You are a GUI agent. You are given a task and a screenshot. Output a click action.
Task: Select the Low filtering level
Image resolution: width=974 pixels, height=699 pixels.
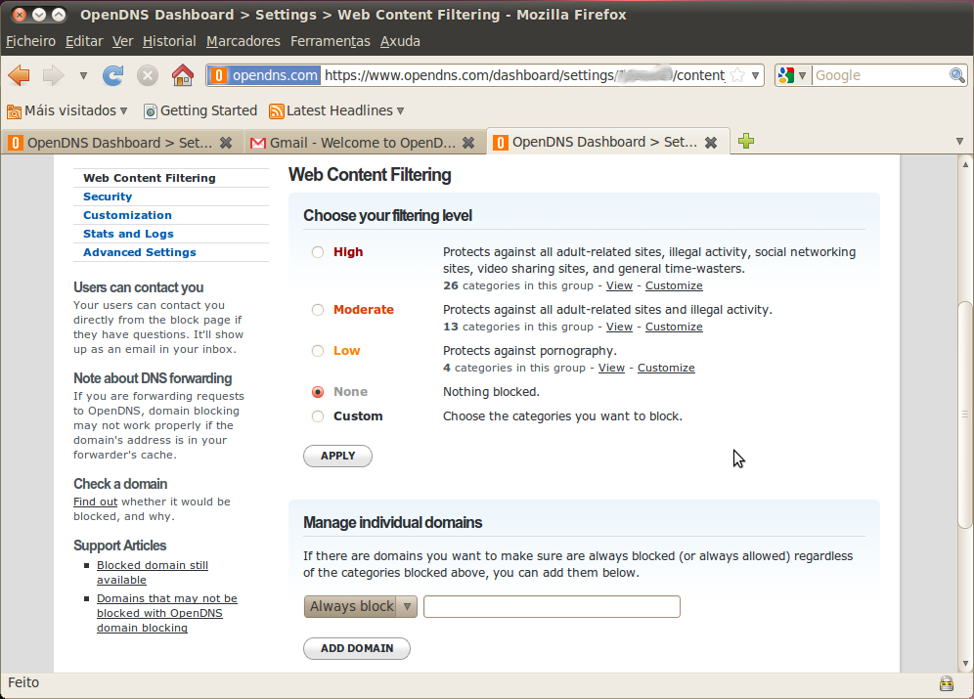point(318,351)
